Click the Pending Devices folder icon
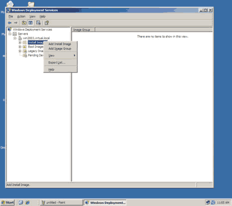232x206 pixels. [25, 55]
